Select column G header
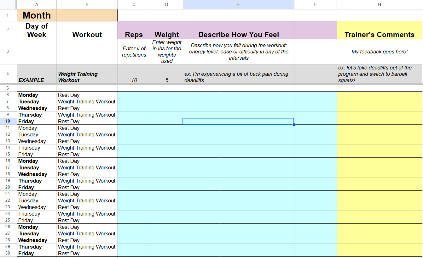This screenshot has width=423, height=258. [x=380, y=4]
